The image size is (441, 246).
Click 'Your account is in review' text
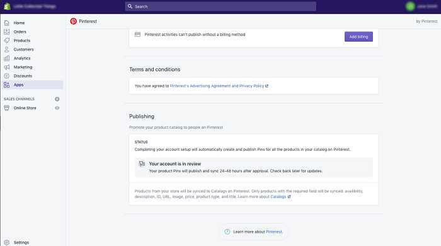[175, 163]
